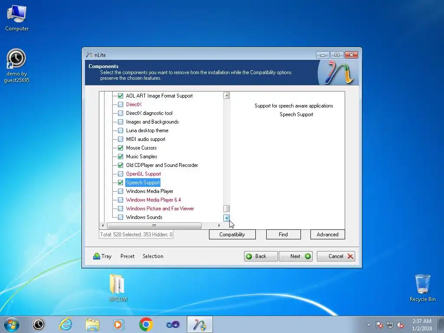
Task: Uncheck the Speech Support checkbox
Action: point(121,183)
